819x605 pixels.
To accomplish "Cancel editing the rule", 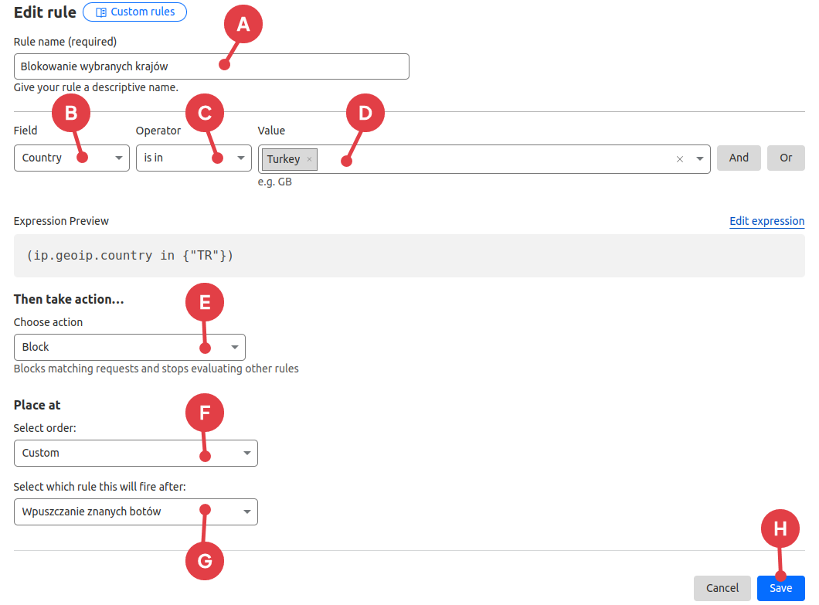I will pyautogui.click(x=722, y=588).
